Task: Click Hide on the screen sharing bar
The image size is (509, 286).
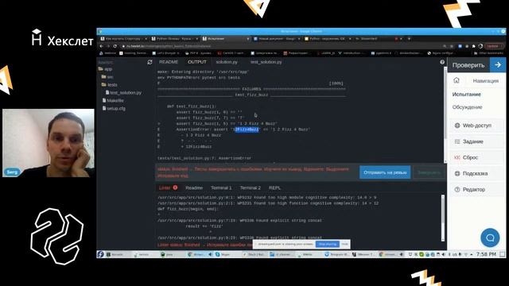Action: click(344, 244)
